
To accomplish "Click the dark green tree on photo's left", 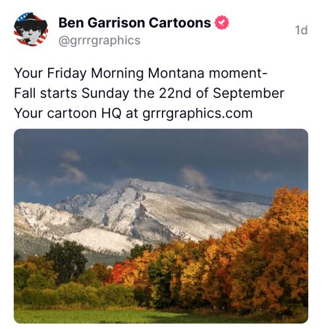I will [x=66, y=260].
